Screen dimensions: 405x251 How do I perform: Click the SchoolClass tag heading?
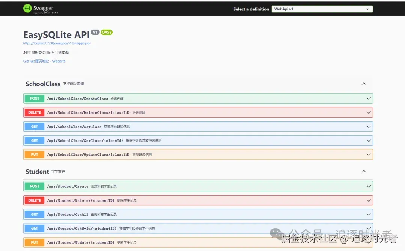[x=43, y=84]
